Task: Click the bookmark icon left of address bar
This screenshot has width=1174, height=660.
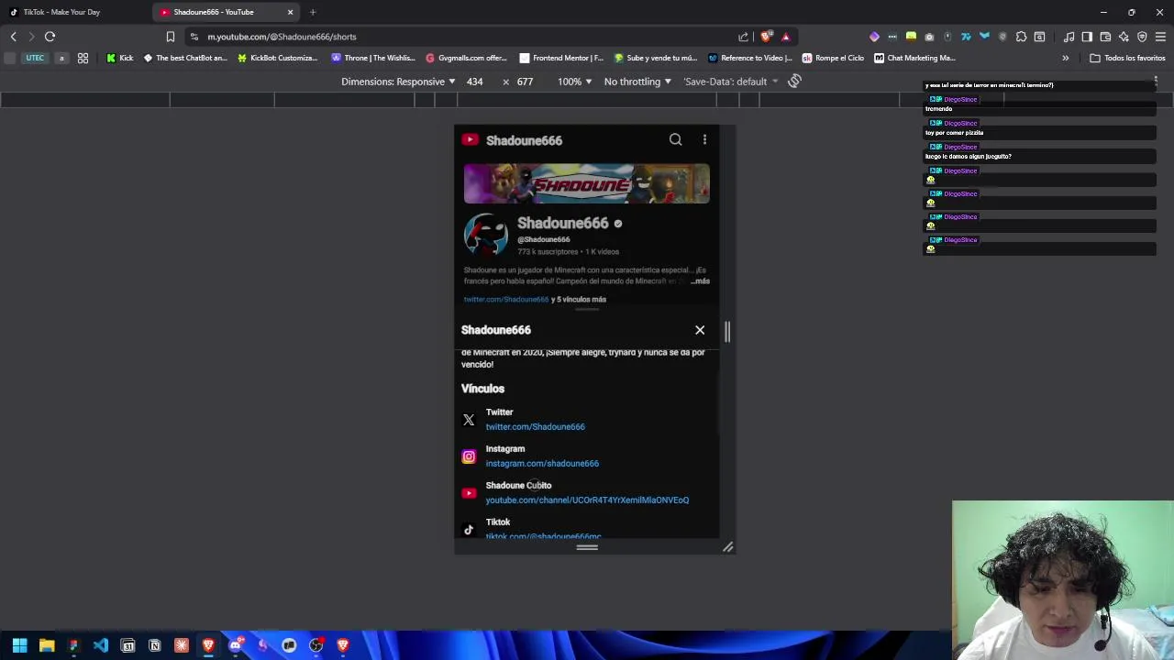Action: (x=170, y=37)
